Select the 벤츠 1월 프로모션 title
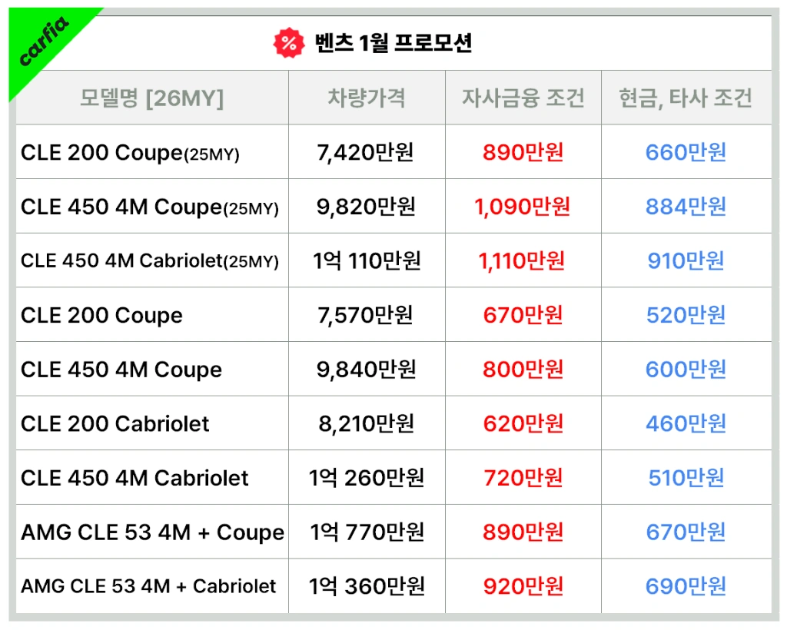 (x=393, y=43)
